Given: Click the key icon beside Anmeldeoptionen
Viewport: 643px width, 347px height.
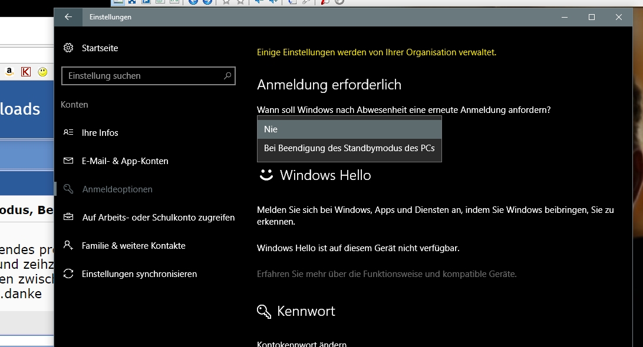Looking at the screenshot, I should (x=68, y=189).
